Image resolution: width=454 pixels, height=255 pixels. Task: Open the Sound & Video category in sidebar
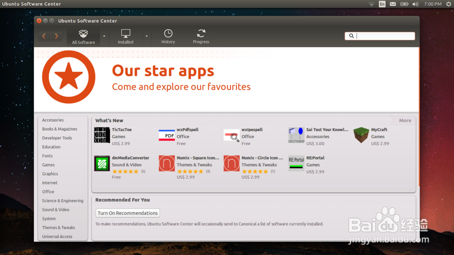(x=55, y=210)
